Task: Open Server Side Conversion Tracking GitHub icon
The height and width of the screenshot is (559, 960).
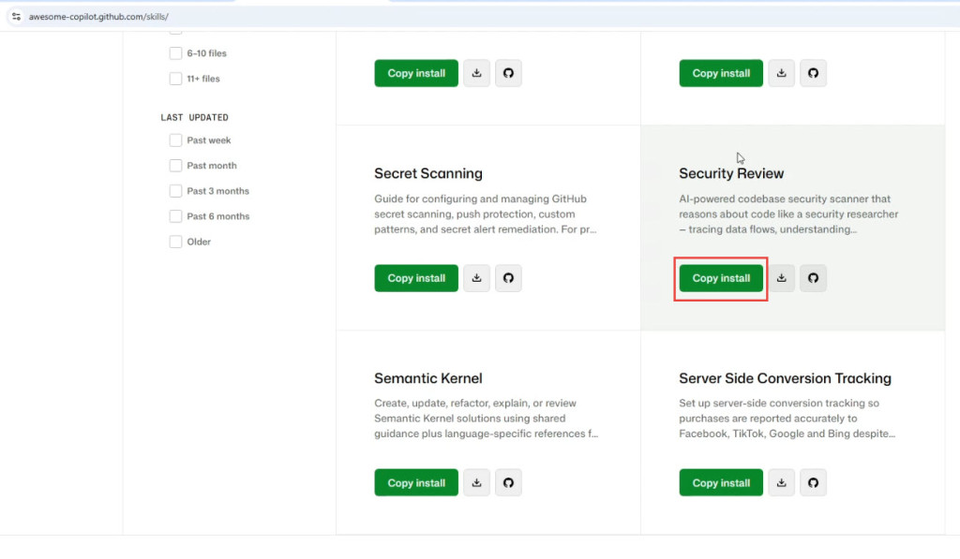Action: [x=813, y=482]
